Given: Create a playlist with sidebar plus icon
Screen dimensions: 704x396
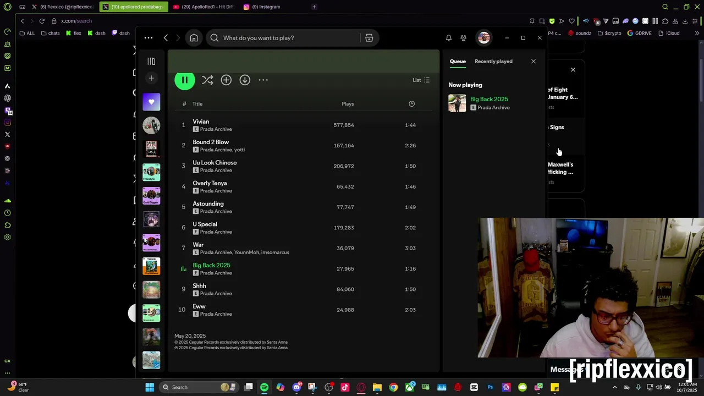Looking at the screenshot, I should point(151,78).
